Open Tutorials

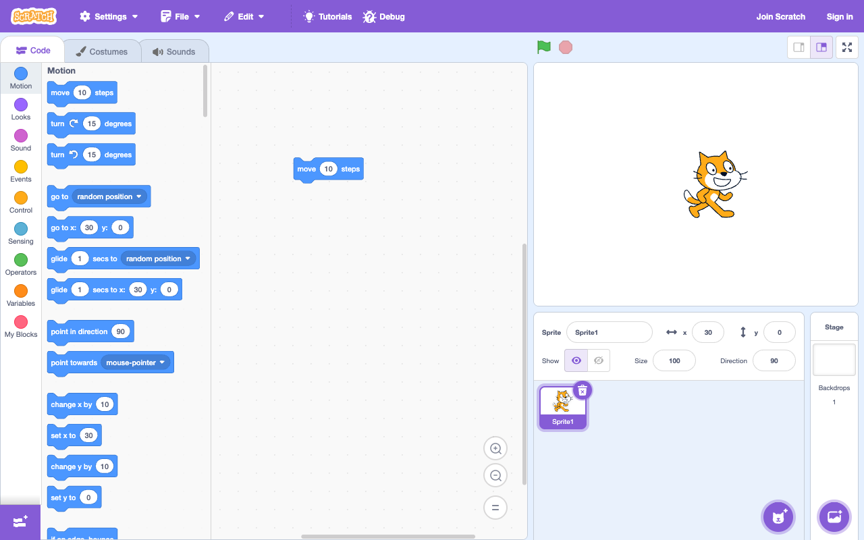click(327, 16)
